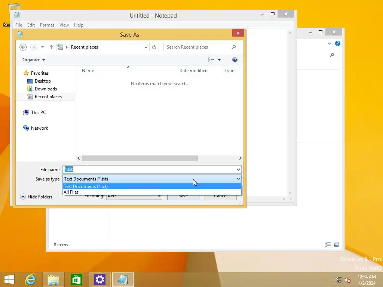Open Notepad File menu
383x287 pixels.
point(19,25)
